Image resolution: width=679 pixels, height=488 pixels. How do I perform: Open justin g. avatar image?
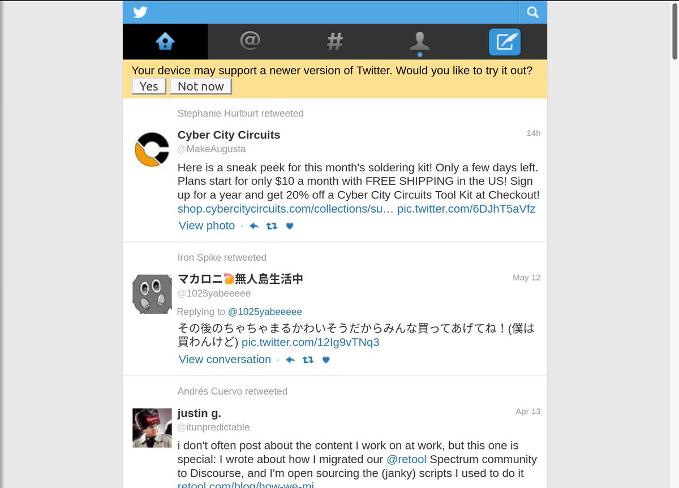point(152,428)
